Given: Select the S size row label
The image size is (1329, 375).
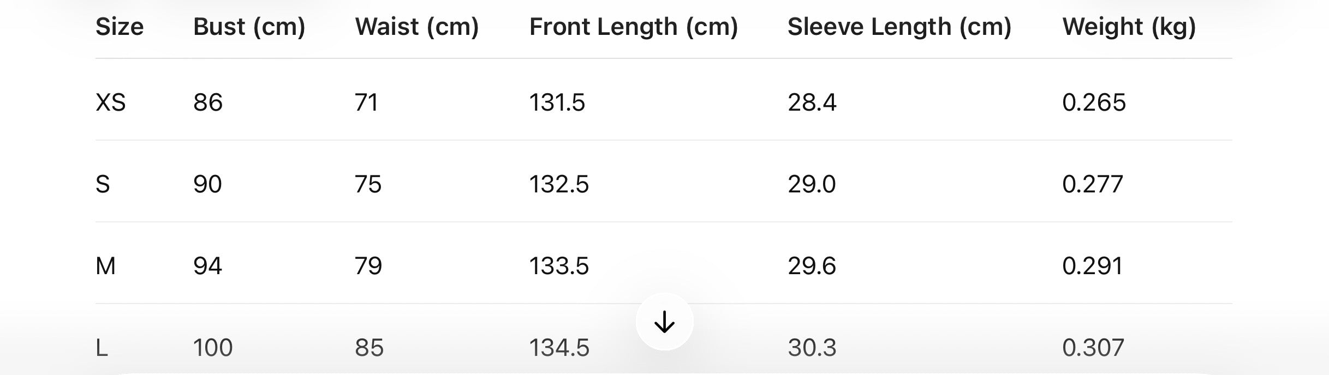Looking at the screenshot, I should click(103, 184).
